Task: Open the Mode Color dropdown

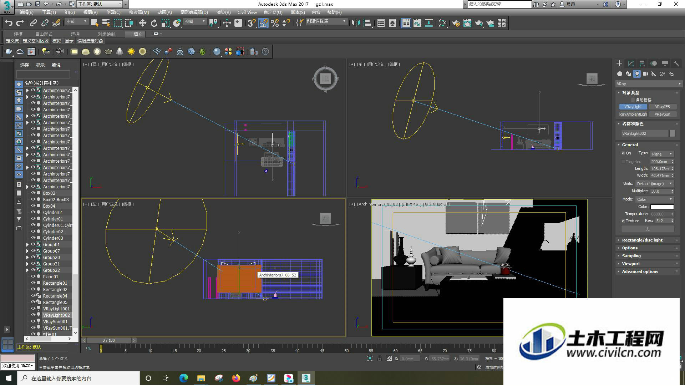Action: coord(654,199)
